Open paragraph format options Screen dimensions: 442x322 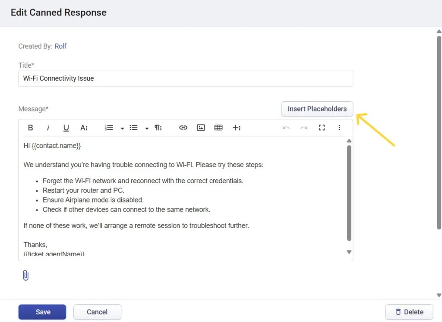point(158,128)
